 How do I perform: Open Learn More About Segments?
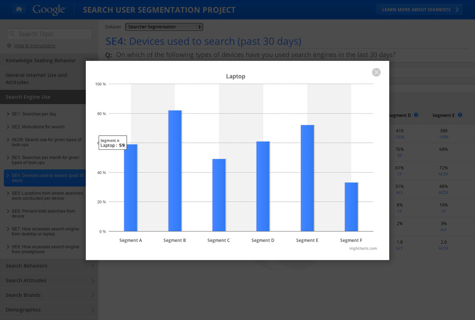coord(419,10)
